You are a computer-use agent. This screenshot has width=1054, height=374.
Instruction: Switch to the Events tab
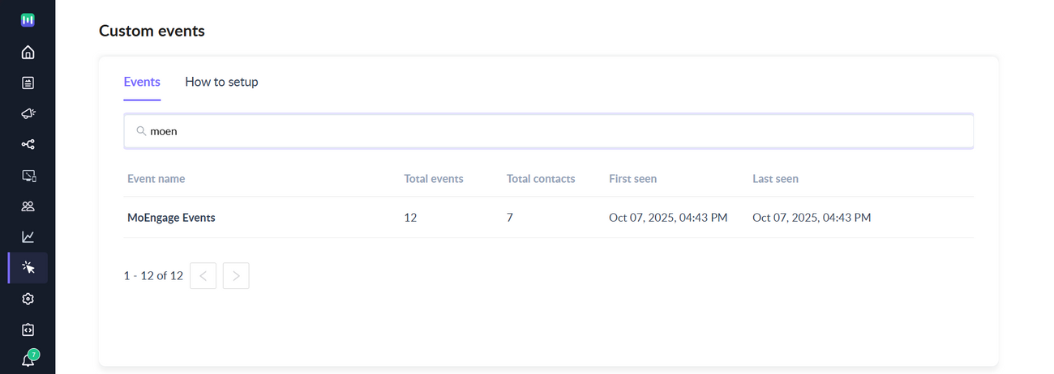tap(142, 82)
